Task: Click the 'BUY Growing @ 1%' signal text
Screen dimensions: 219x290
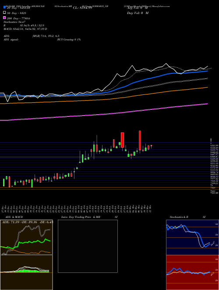Action: (x=69, y=40)
